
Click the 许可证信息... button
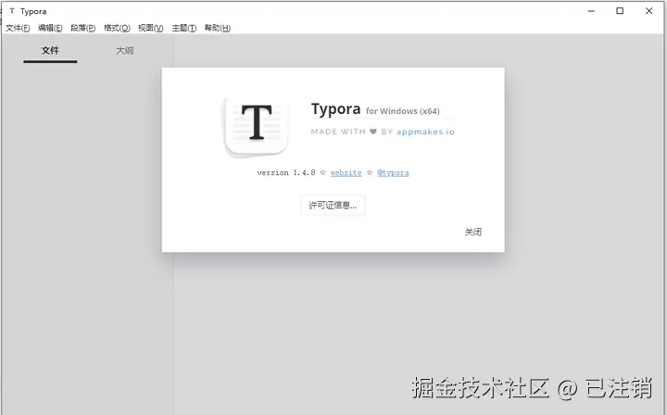[x=333, y=206]
